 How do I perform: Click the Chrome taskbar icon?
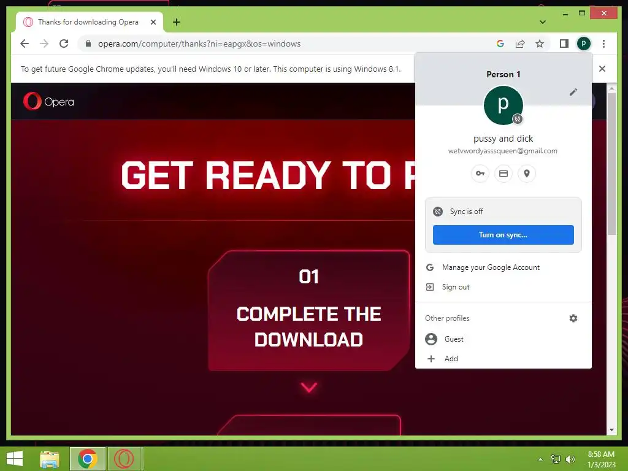[88, 459]
